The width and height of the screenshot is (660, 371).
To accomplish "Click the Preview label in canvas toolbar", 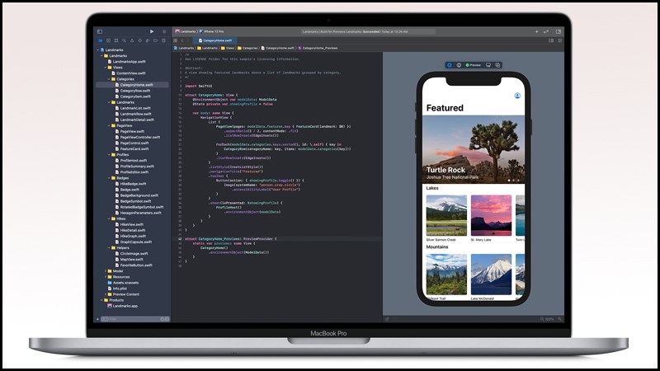I will 475,65.
